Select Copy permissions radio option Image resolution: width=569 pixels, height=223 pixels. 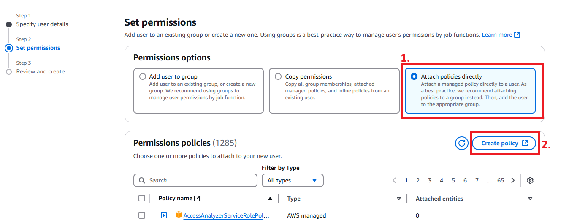pyautogui.click(x=278, y=77)
